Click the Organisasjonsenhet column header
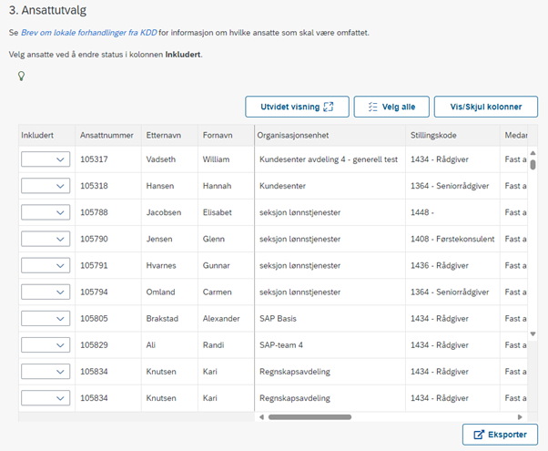The image size is (548, 451). click(330, 136)
